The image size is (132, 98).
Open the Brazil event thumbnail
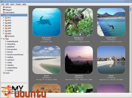(x=46, y=60)
